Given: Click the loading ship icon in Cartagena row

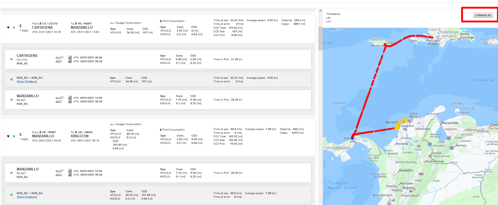Looking at the screenshot, I should [x=59, y=57].
